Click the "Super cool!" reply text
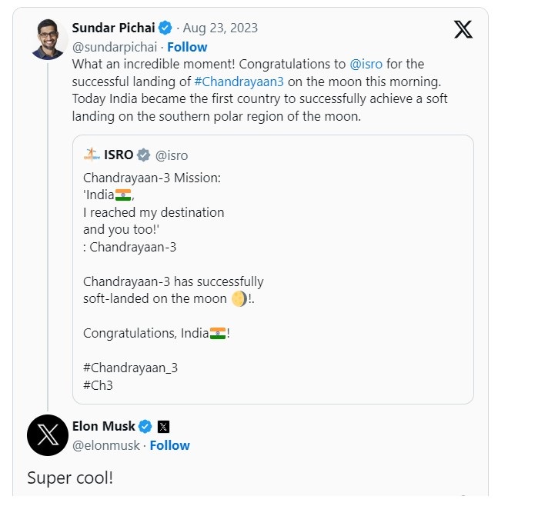 point(70,478)
